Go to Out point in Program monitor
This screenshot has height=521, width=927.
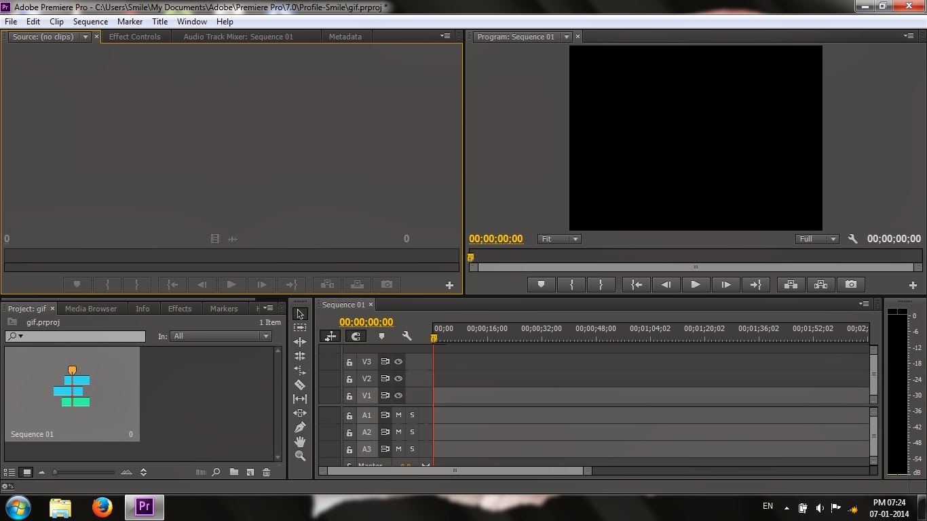[755, 285]
